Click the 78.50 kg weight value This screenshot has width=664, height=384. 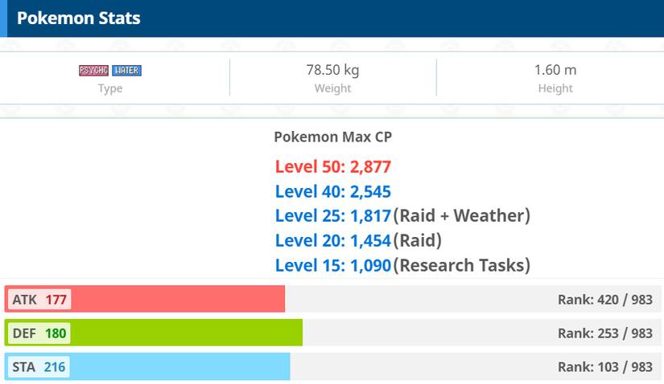(x=332, y=70)
